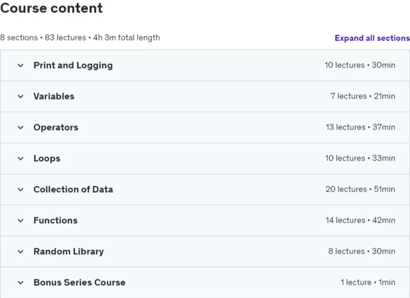The image size is (410, 298).
Task: Click the '20 lectures • 51min' label
Action: coord(360,189)
